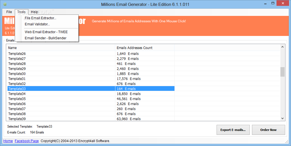Screen dimensions: 291x146
Task: Select the Template28 row
Action: 91,64
